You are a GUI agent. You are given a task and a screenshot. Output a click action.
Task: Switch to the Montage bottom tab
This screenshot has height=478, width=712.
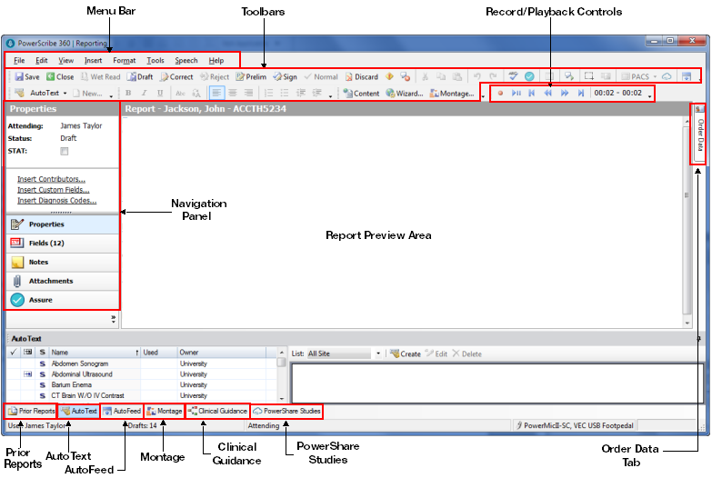coord(165,411)
